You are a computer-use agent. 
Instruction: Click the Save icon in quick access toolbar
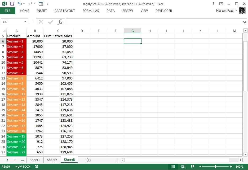pos(12,4)
